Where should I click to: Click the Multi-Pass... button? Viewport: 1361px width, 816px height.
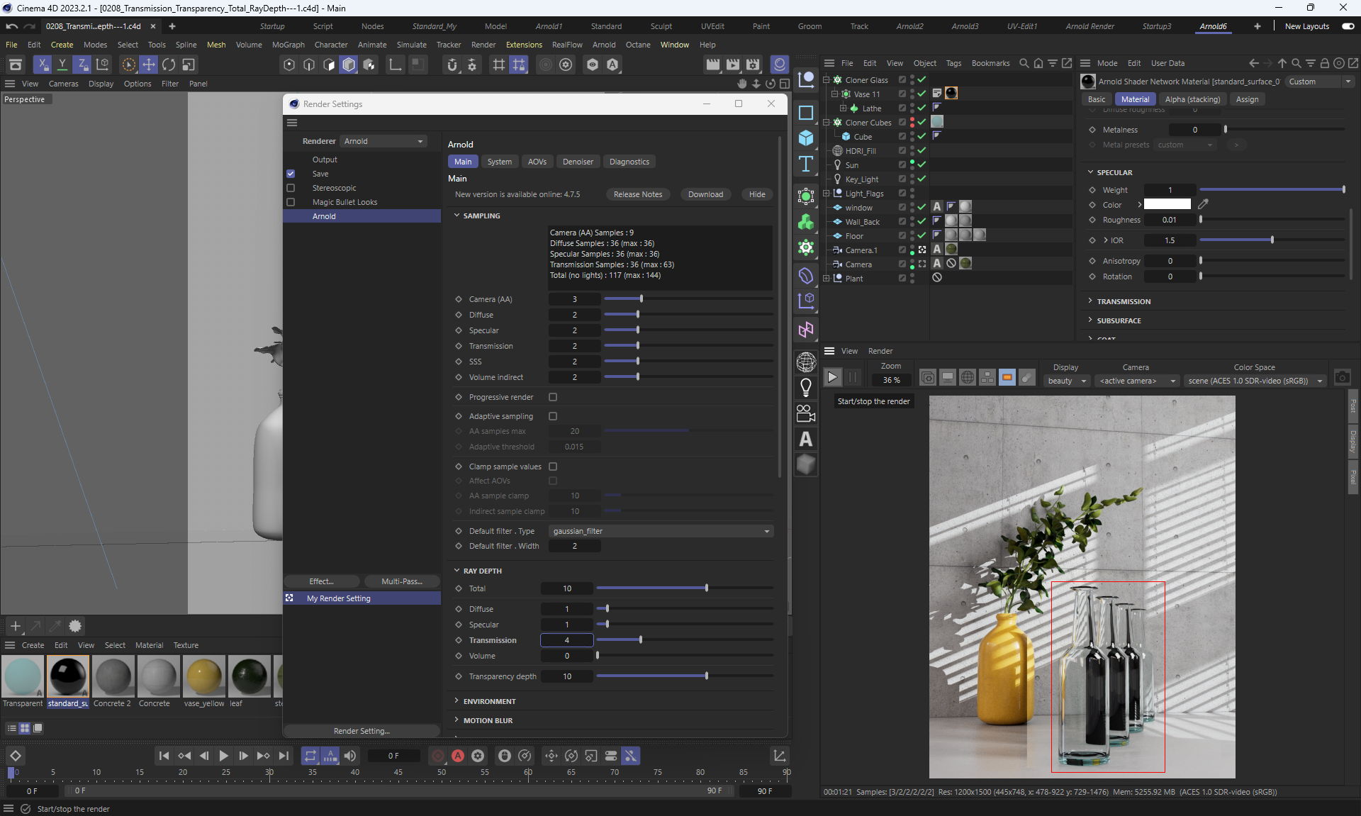401,581
